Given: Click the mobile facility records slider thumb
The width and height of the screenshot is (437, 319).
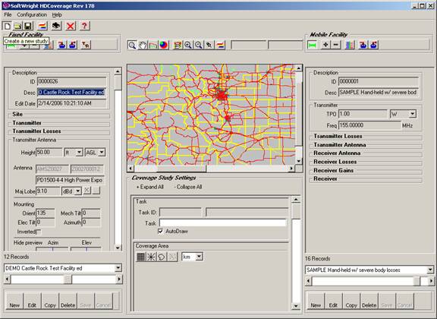Looking at the screenshot, I should tap(417, 281).
